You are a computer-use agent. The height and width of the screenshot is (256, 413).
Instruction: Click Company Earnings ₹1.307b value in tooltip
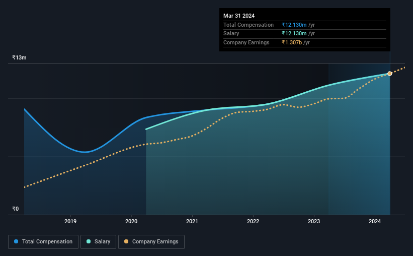point(292,42)
